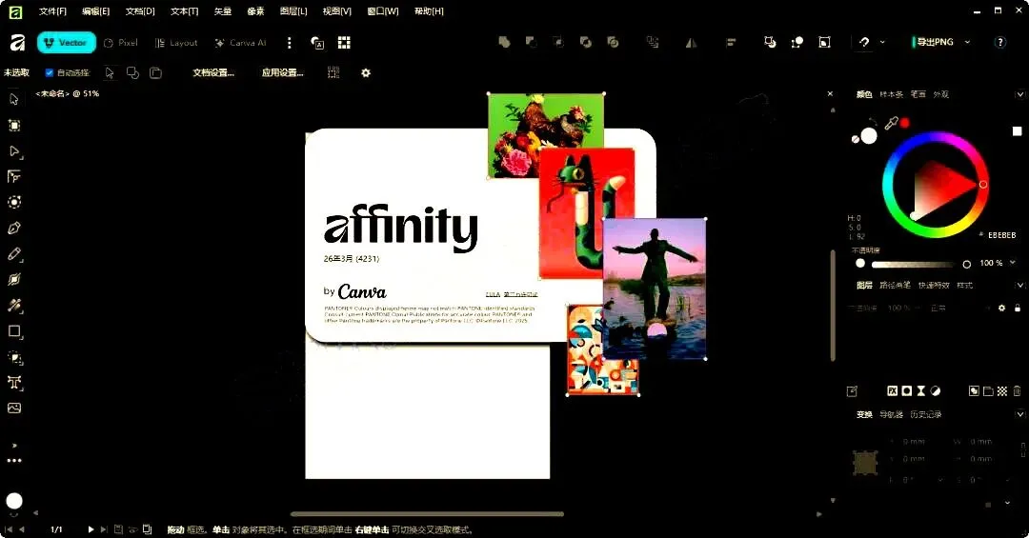Click the EBEBEB hex color field
Viewport: 1029px width, 538px height.
[1001, 235]
